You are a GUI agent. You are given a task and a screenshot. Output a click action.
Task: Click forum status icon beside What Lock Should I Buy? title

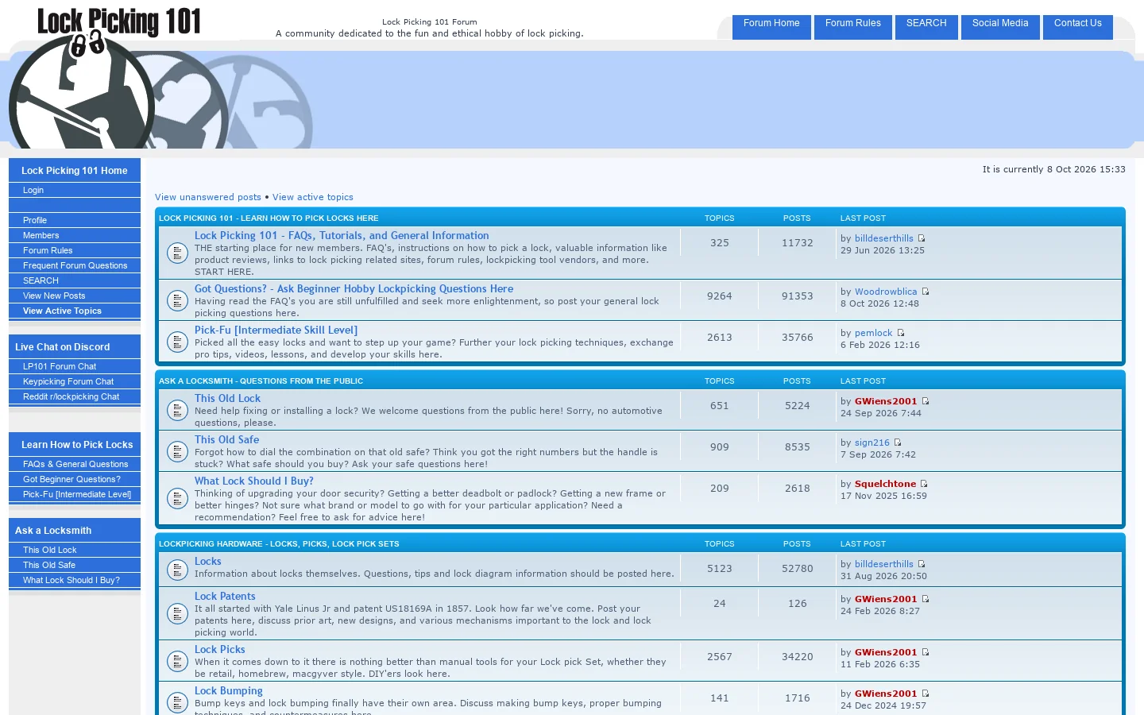[x=176, y=498]
